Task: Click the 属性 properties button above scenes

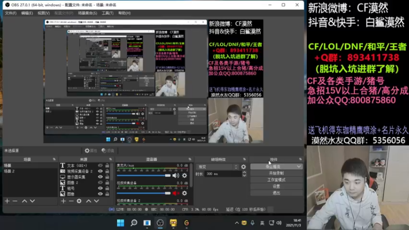Action: tap(91, 150)
